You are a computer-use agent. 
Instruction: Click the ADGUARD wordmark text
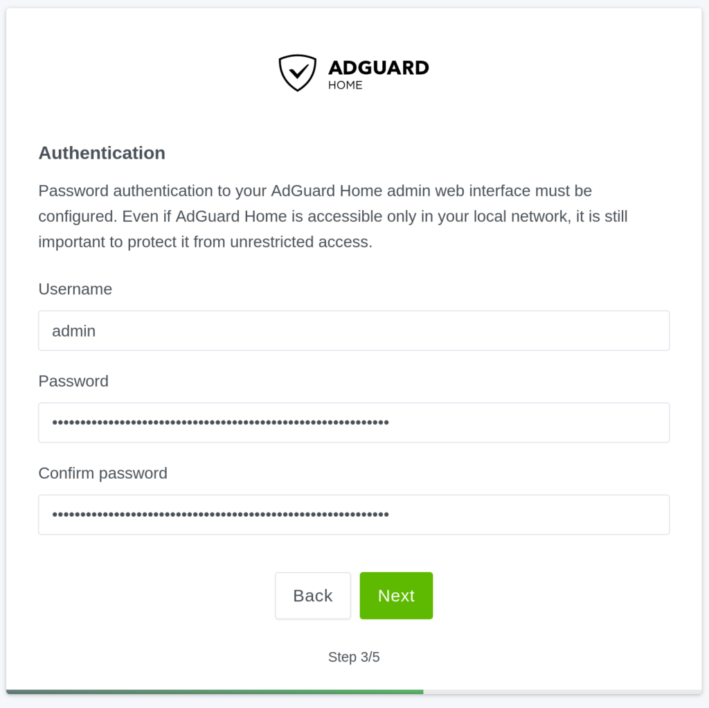(378, 68)
